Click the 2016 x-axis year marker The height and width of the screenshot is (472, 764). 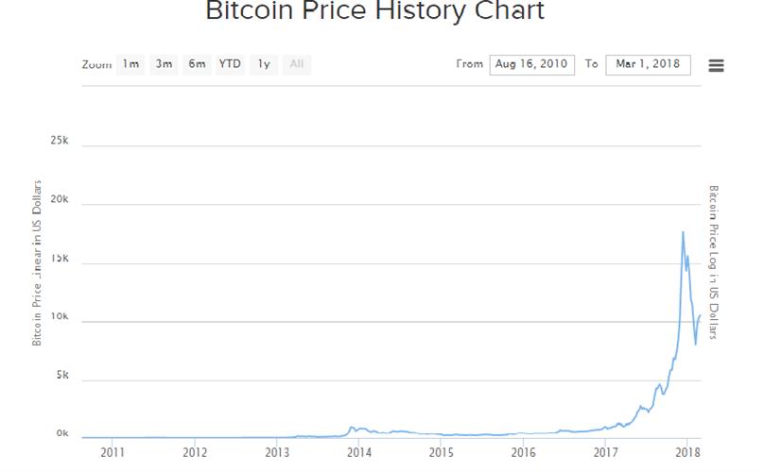click(x=523, y=454)
